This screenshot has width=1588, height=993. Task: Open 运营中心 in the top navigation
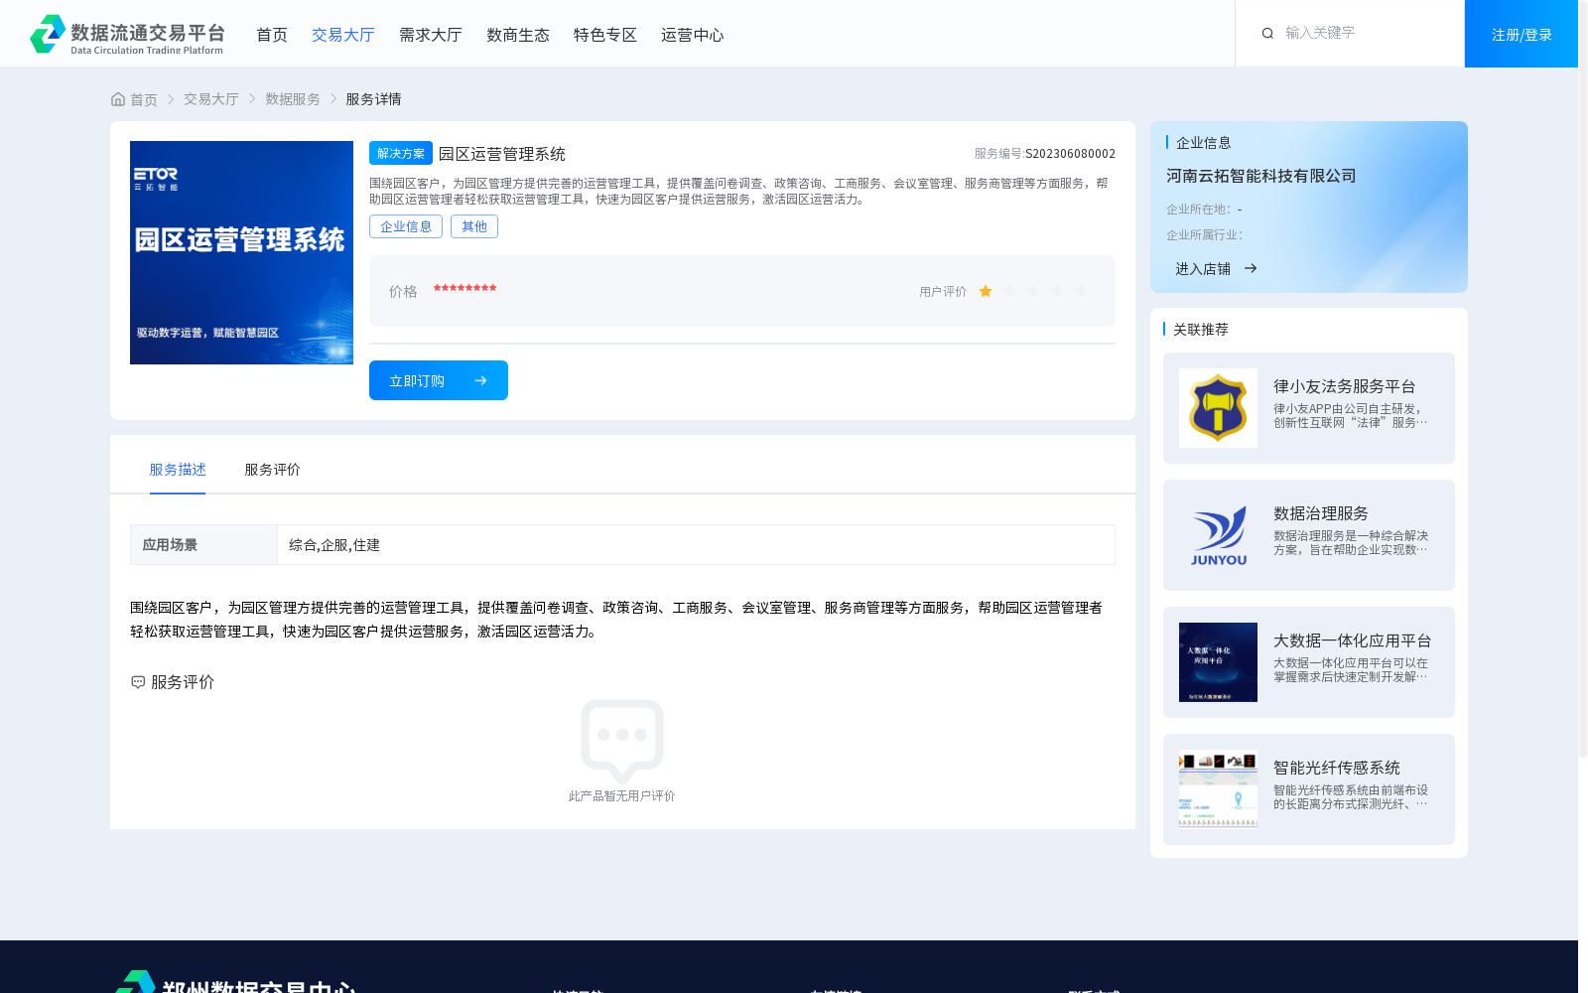693,35
